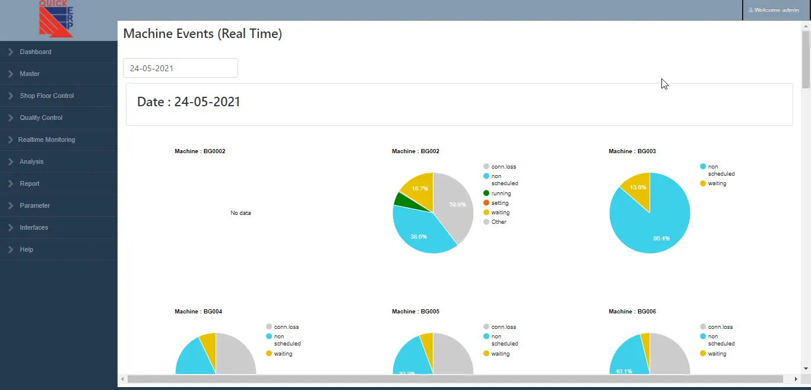Expand the Help chevron arrow
This screenshot has width=811, height=390.
click(x=11, y=249)
